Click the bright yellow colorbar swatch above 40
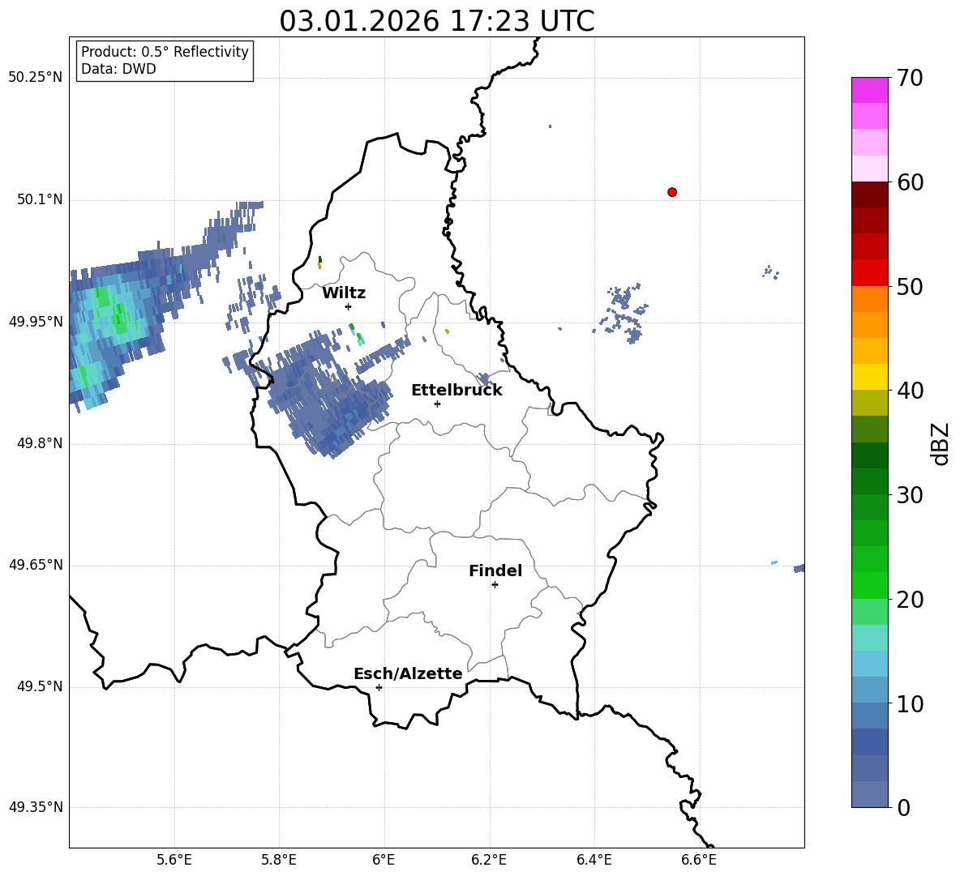 coord(869,377)
